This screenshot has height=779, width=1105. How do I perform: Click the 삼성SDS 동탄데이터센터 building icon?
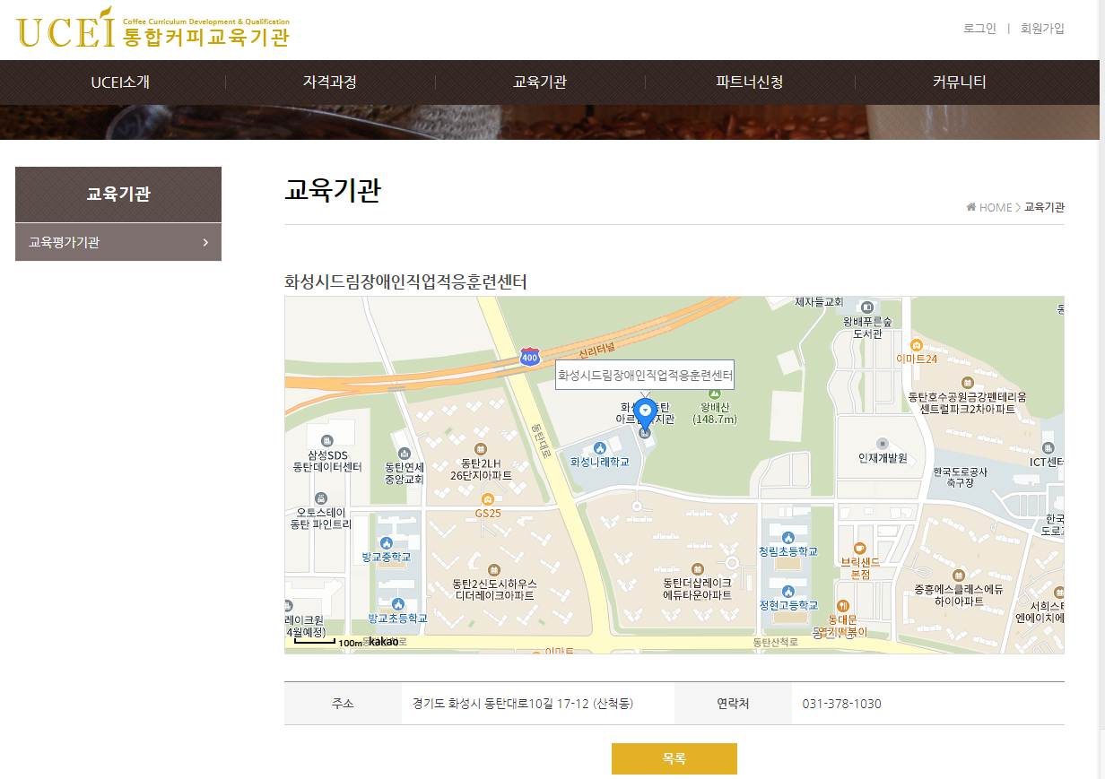coord(326,441)
